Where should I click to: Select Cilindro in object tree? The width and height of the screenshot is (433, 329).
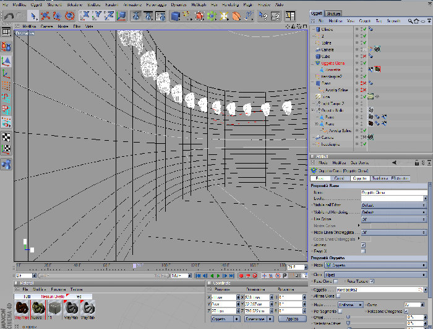327,29
